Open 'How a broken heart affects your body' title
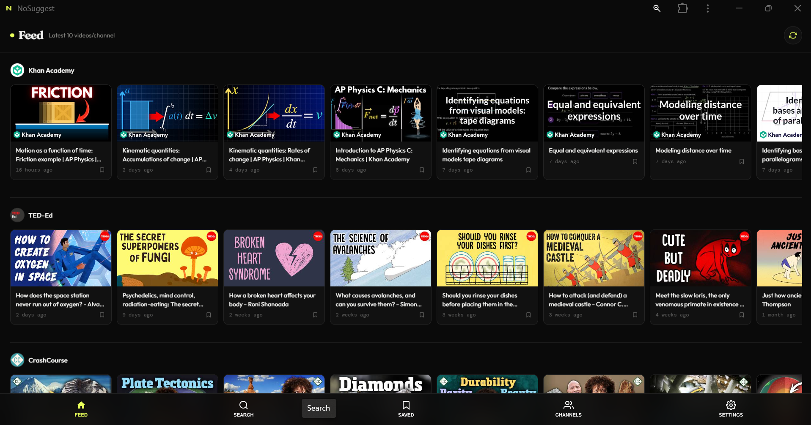This screenshot has height=425, width=811. [x=272, y=300]
